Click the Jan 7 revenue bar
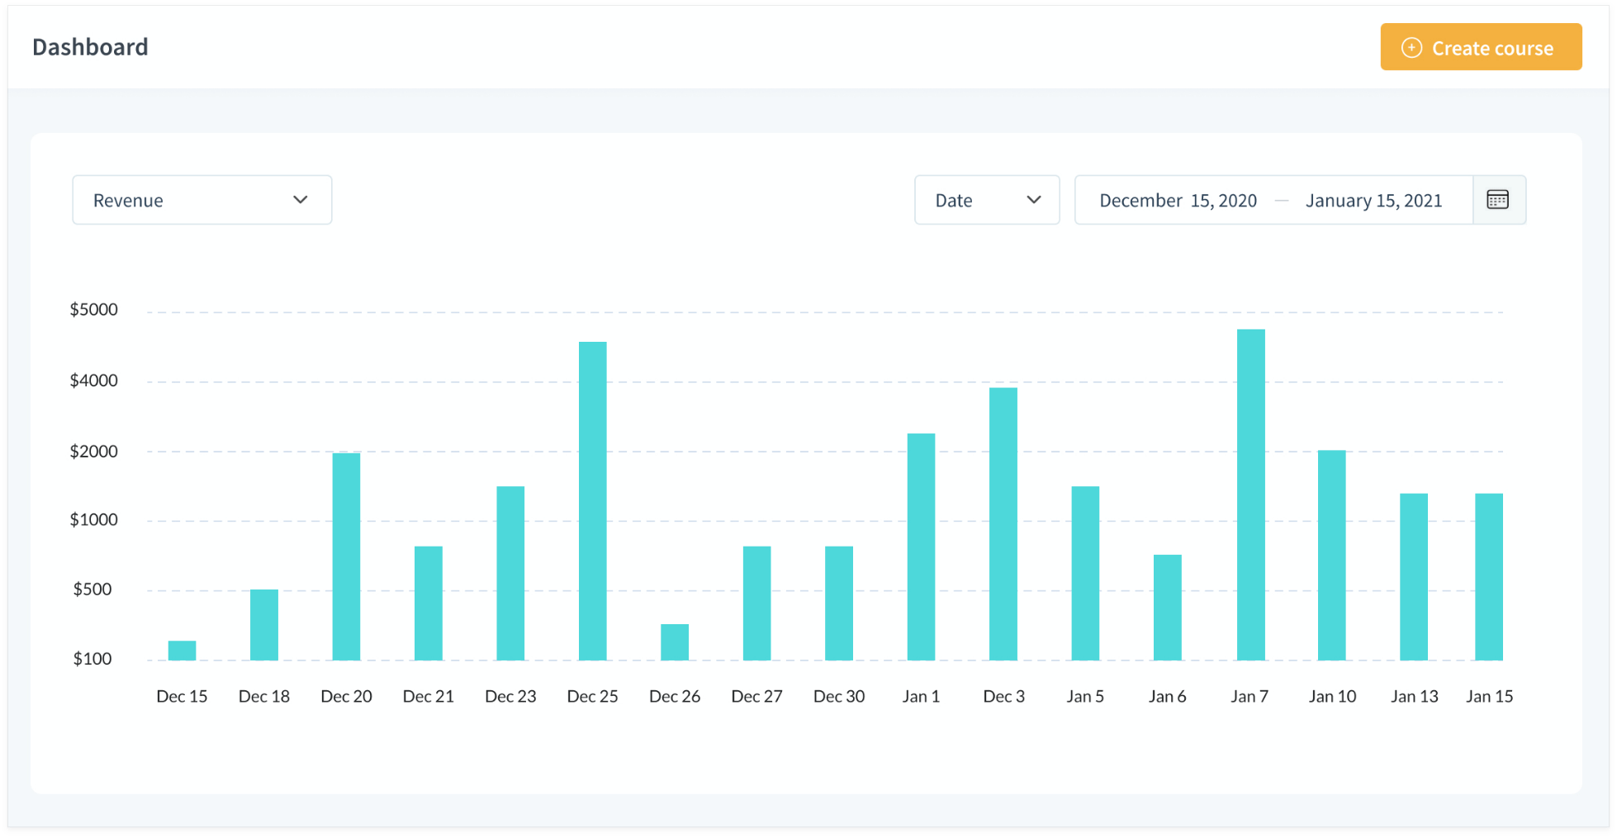Viewport: 1617px width, 838px height. click(x=1251, y=495)
